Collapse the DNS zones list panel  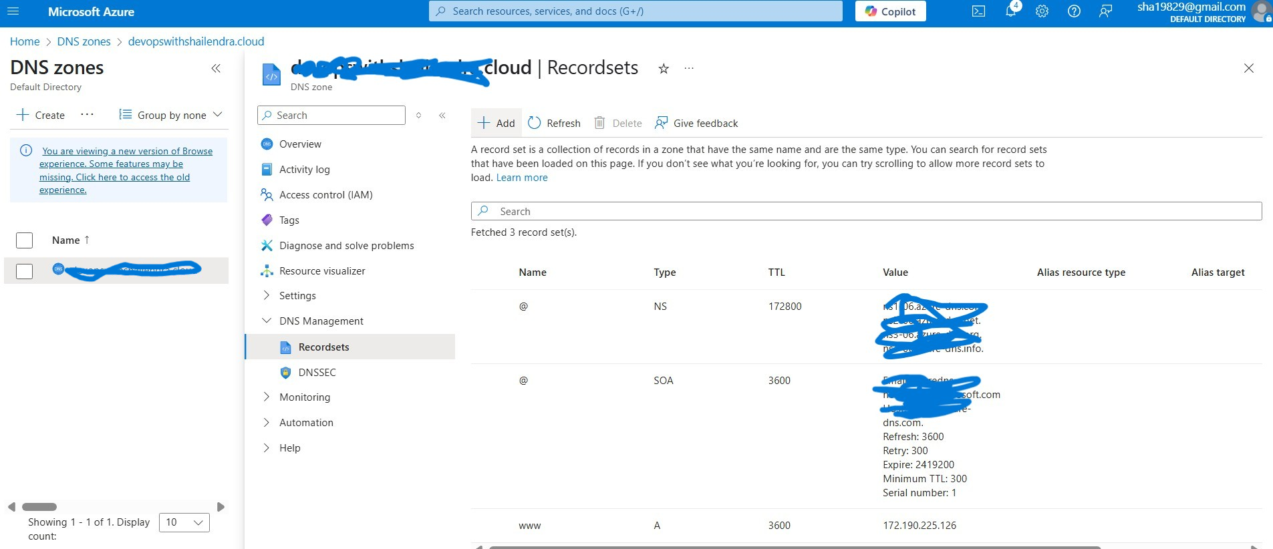click(216, 68)
